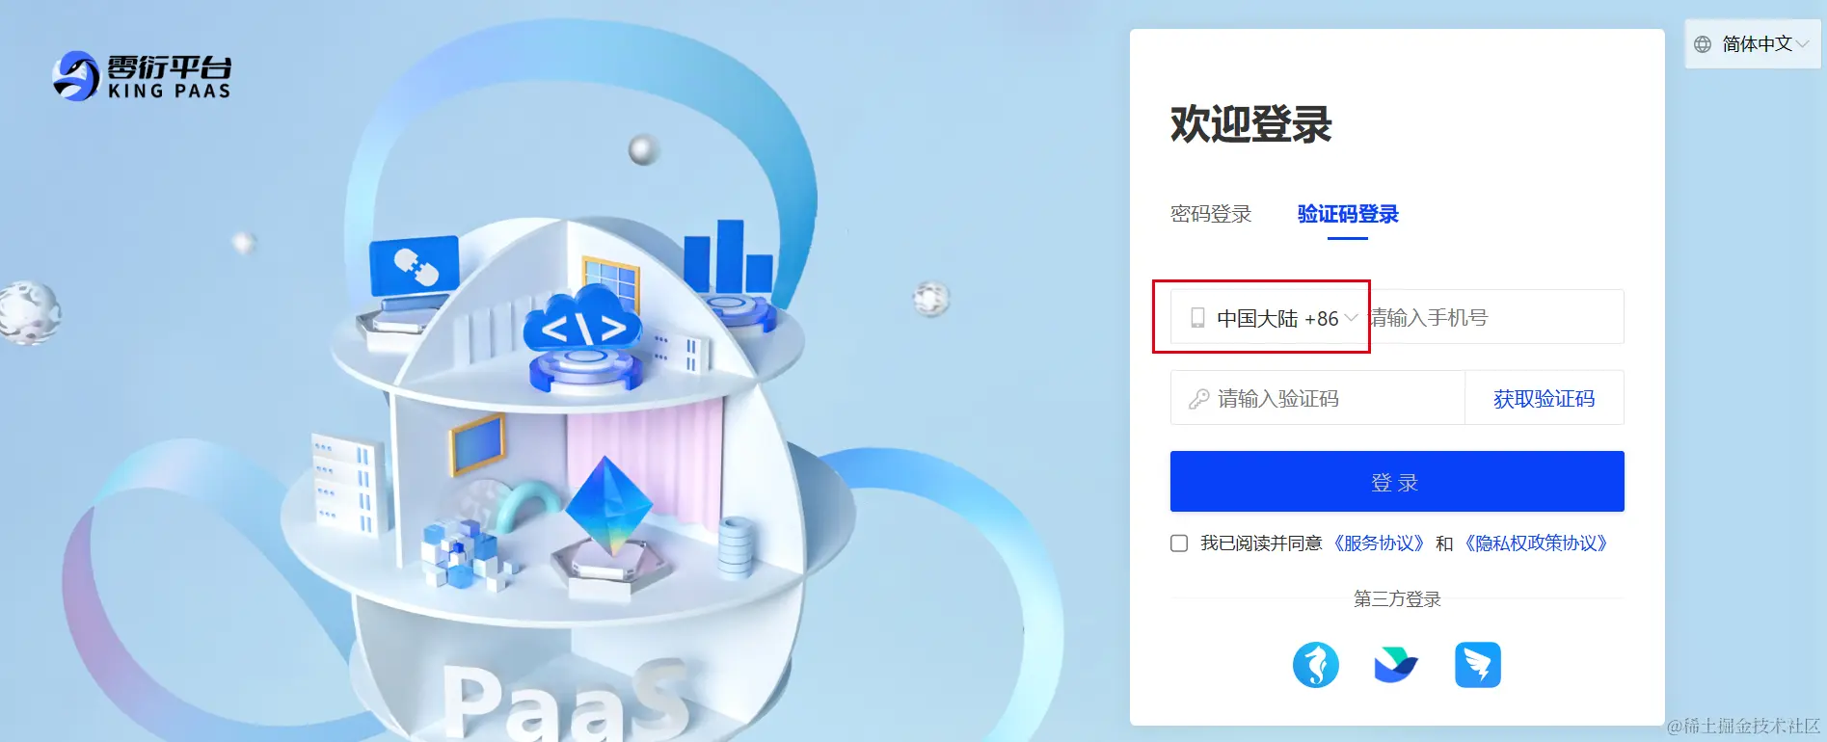Open the 中国大陆 +86 country code selector
The image size is (1827, 742).
1269,317
